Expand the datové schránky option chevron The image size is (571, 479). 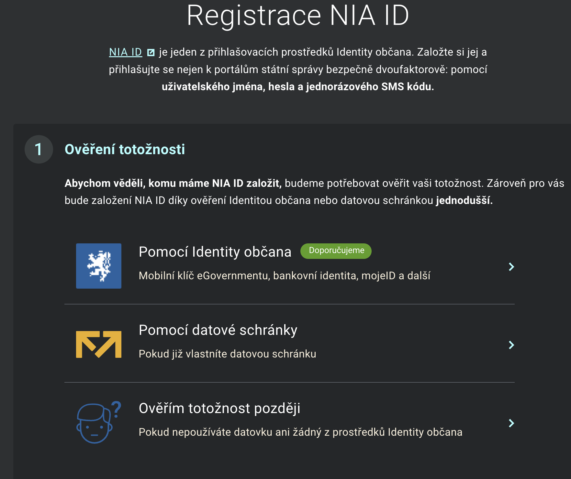[511, 345]
